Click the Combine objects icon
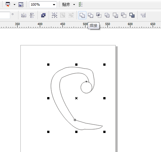The width and height of the screenshot is (161, 152). (x=43, y=15)
